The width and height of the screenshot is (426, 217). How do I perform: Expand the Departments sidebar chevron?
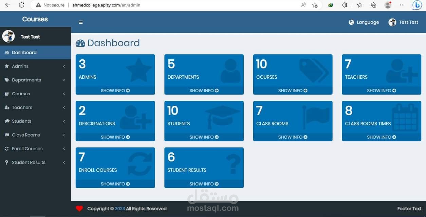pos(64,80)
